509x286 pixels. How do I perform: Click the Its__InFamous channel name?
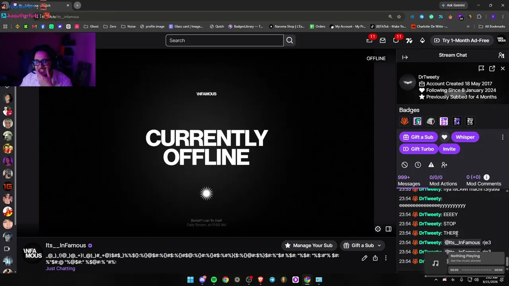point(66,245)
